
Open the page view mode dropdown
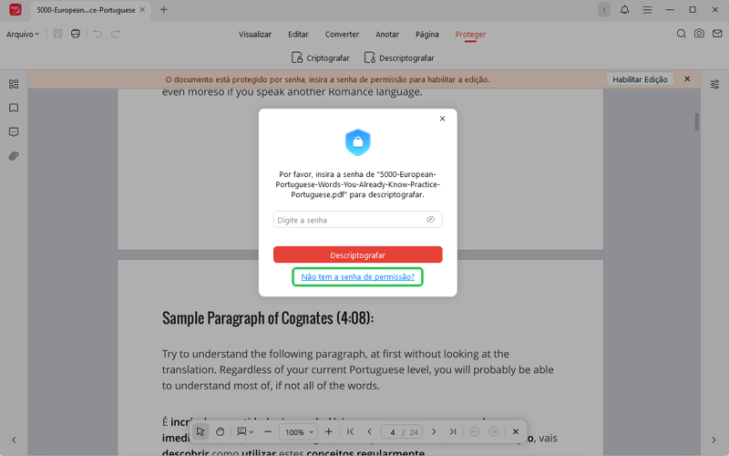tap(245, 431)
